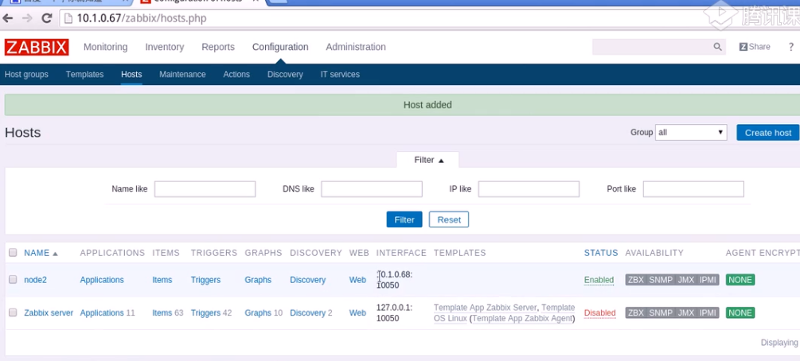Open the Monitoring menu
This screenshot has width=800, height=361.
[106, 47]
